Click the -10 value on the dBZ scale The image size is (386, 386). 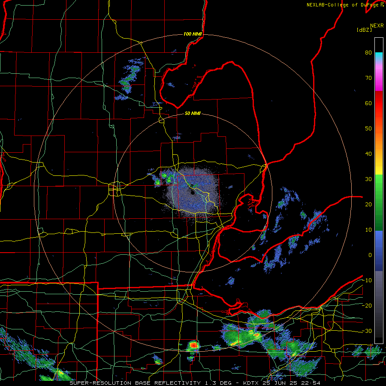[x=367, y=280]
